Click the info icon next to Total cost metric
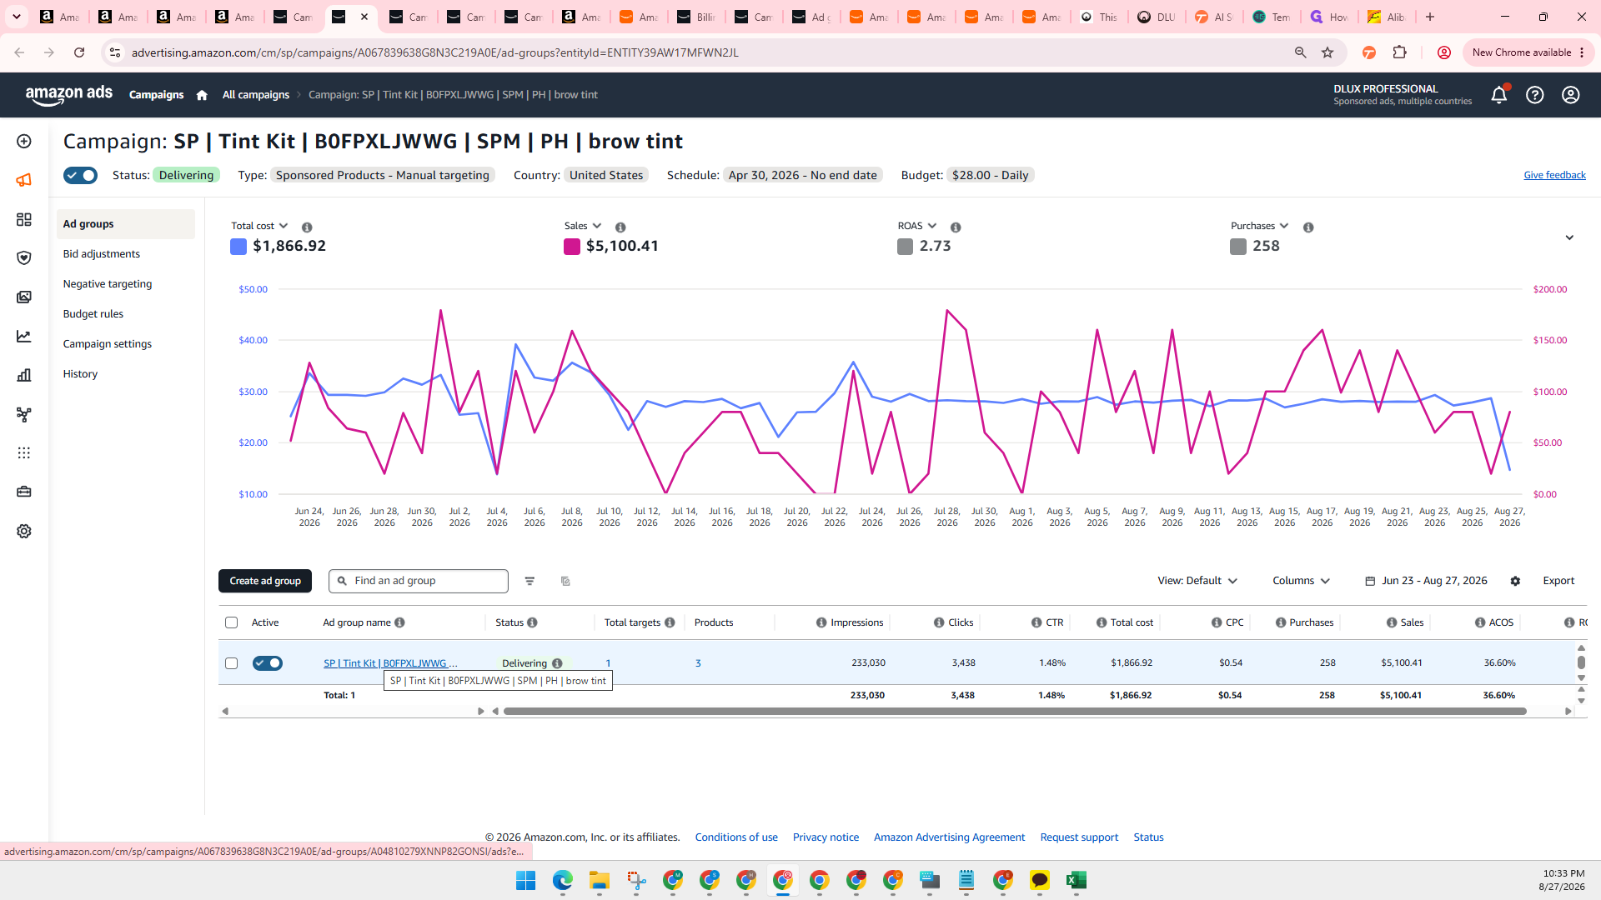Viewport: 1601px width, 900px height. (307, 227)
